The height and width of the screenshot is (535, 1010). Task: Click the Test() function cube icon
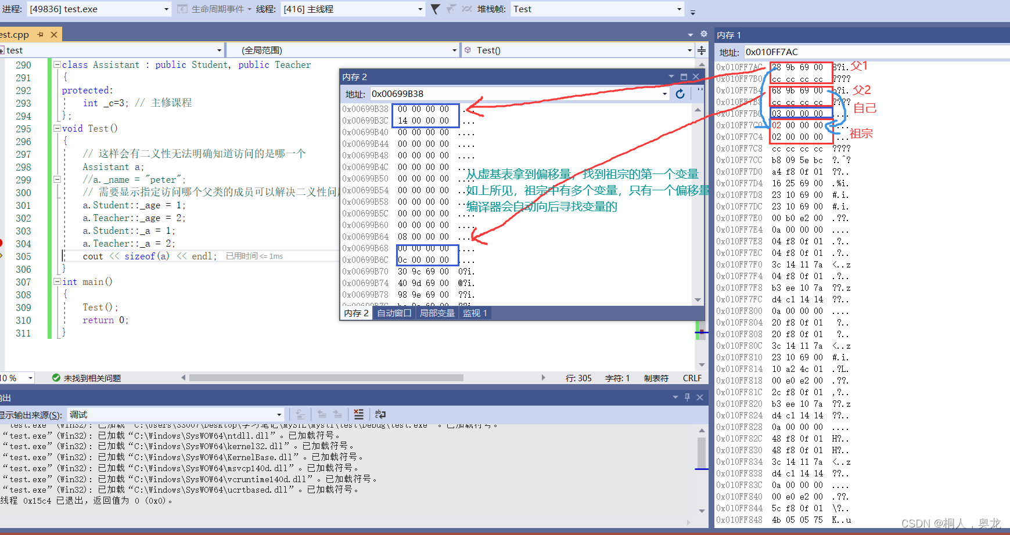point(468,50)
